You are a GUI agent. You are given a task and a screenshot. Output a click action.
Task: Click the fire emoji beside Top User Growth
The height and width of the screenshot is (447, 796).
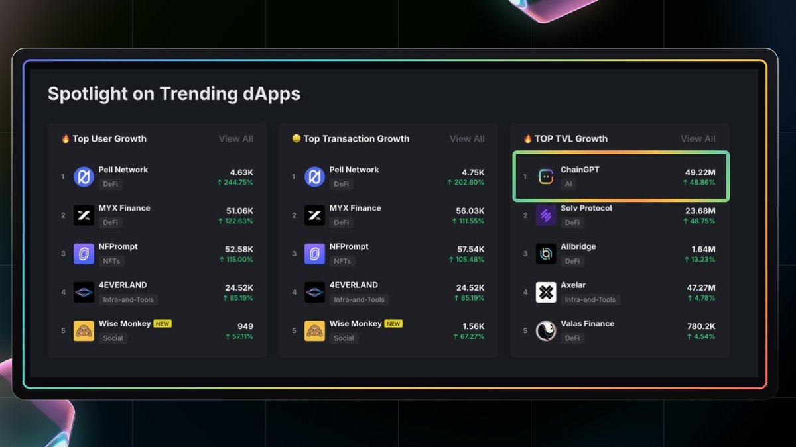pyautogui.click(x=65, y=138)
